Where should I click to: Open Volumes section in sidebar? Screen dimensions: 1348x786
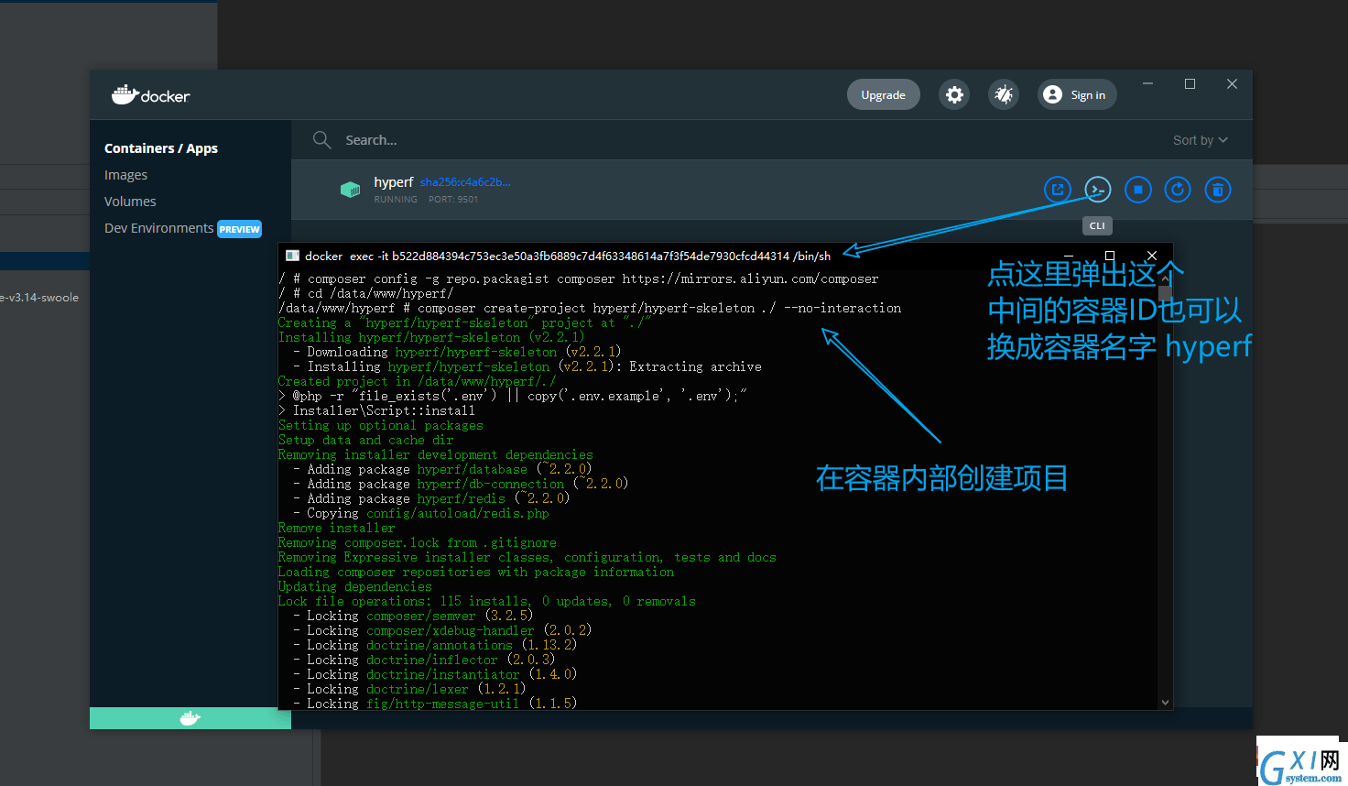130,202
